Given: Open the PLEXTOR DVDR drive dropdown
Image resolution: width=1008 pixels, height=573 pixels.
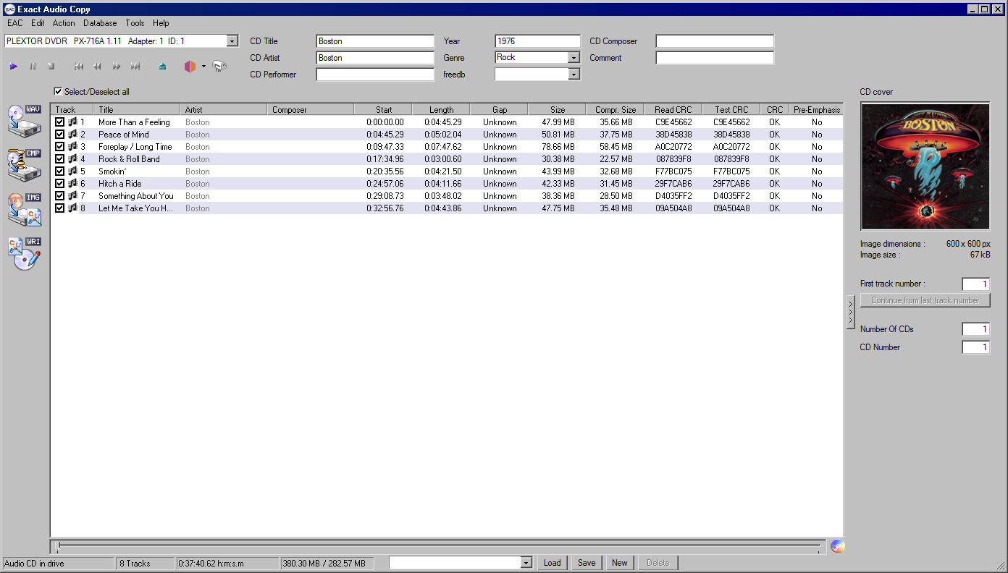Looking at the screenshot, I should coord(232,41).
